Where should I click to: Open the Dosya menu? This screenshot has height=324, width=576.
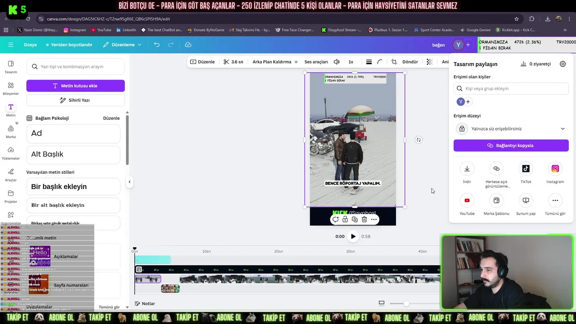pos(30,45)
